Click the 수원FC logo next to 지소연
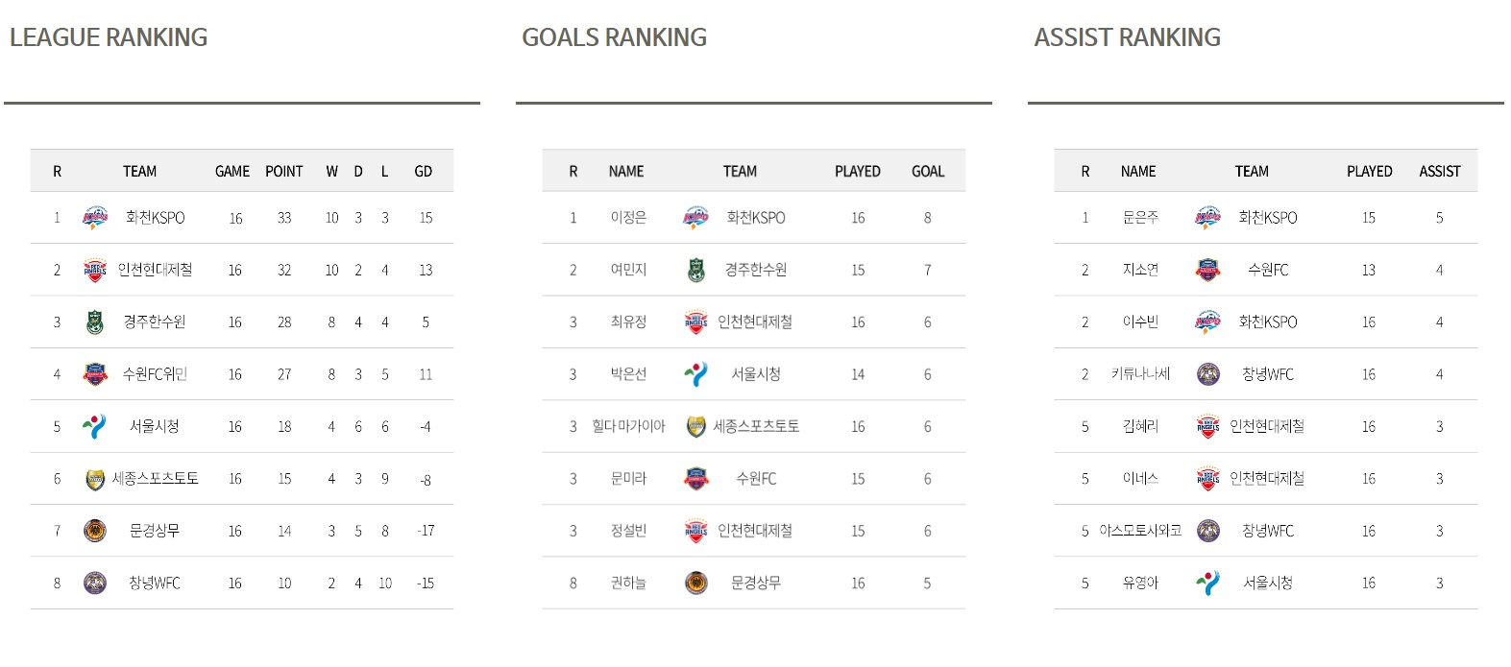 (1207, 270)
